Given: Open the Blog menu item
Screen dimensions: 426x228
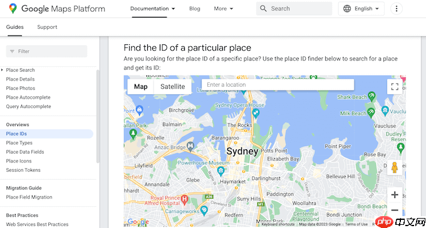Looking at the screenshot, I should pyautogui.click(x=195, y=9).
